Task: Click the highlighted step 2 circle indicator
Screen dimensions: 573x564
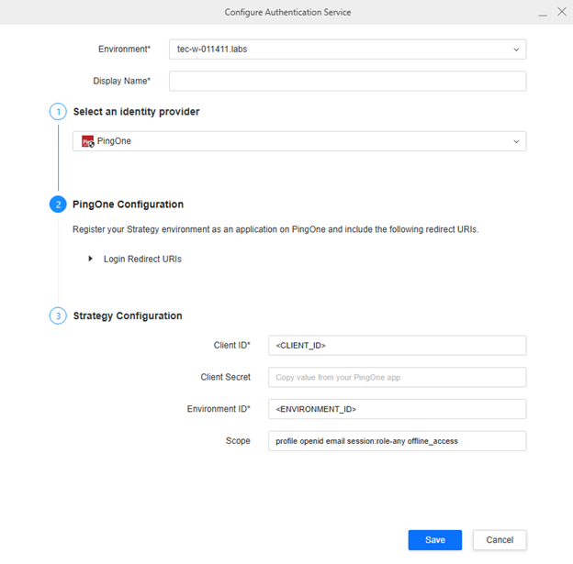Action: tap(58, 205)
